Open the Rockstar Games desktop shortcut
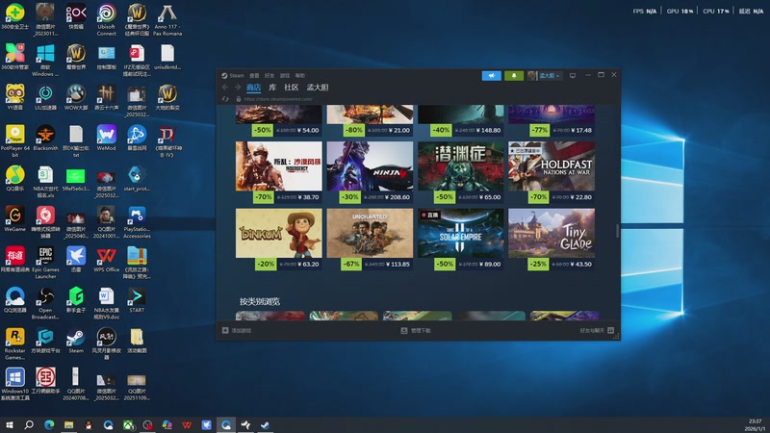The height and width of the screenshot is (433, 770). (x=15, y=344)
